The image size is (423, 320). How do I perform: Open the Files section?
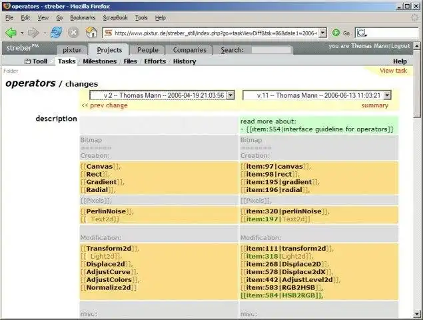[x=131, y=61]
